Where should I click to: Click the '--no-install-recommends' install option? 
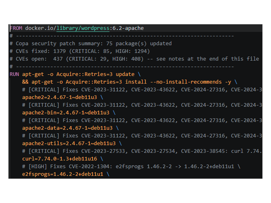(x=186, y=82)
